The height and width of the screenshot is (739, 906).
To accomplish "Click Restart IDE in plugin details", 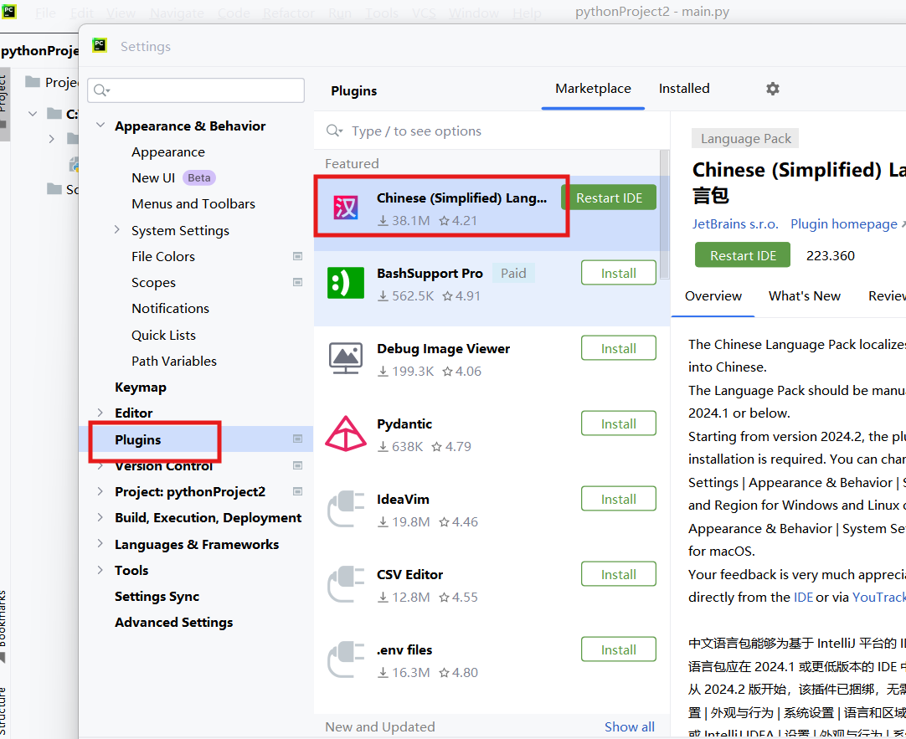I will (743, 255).
